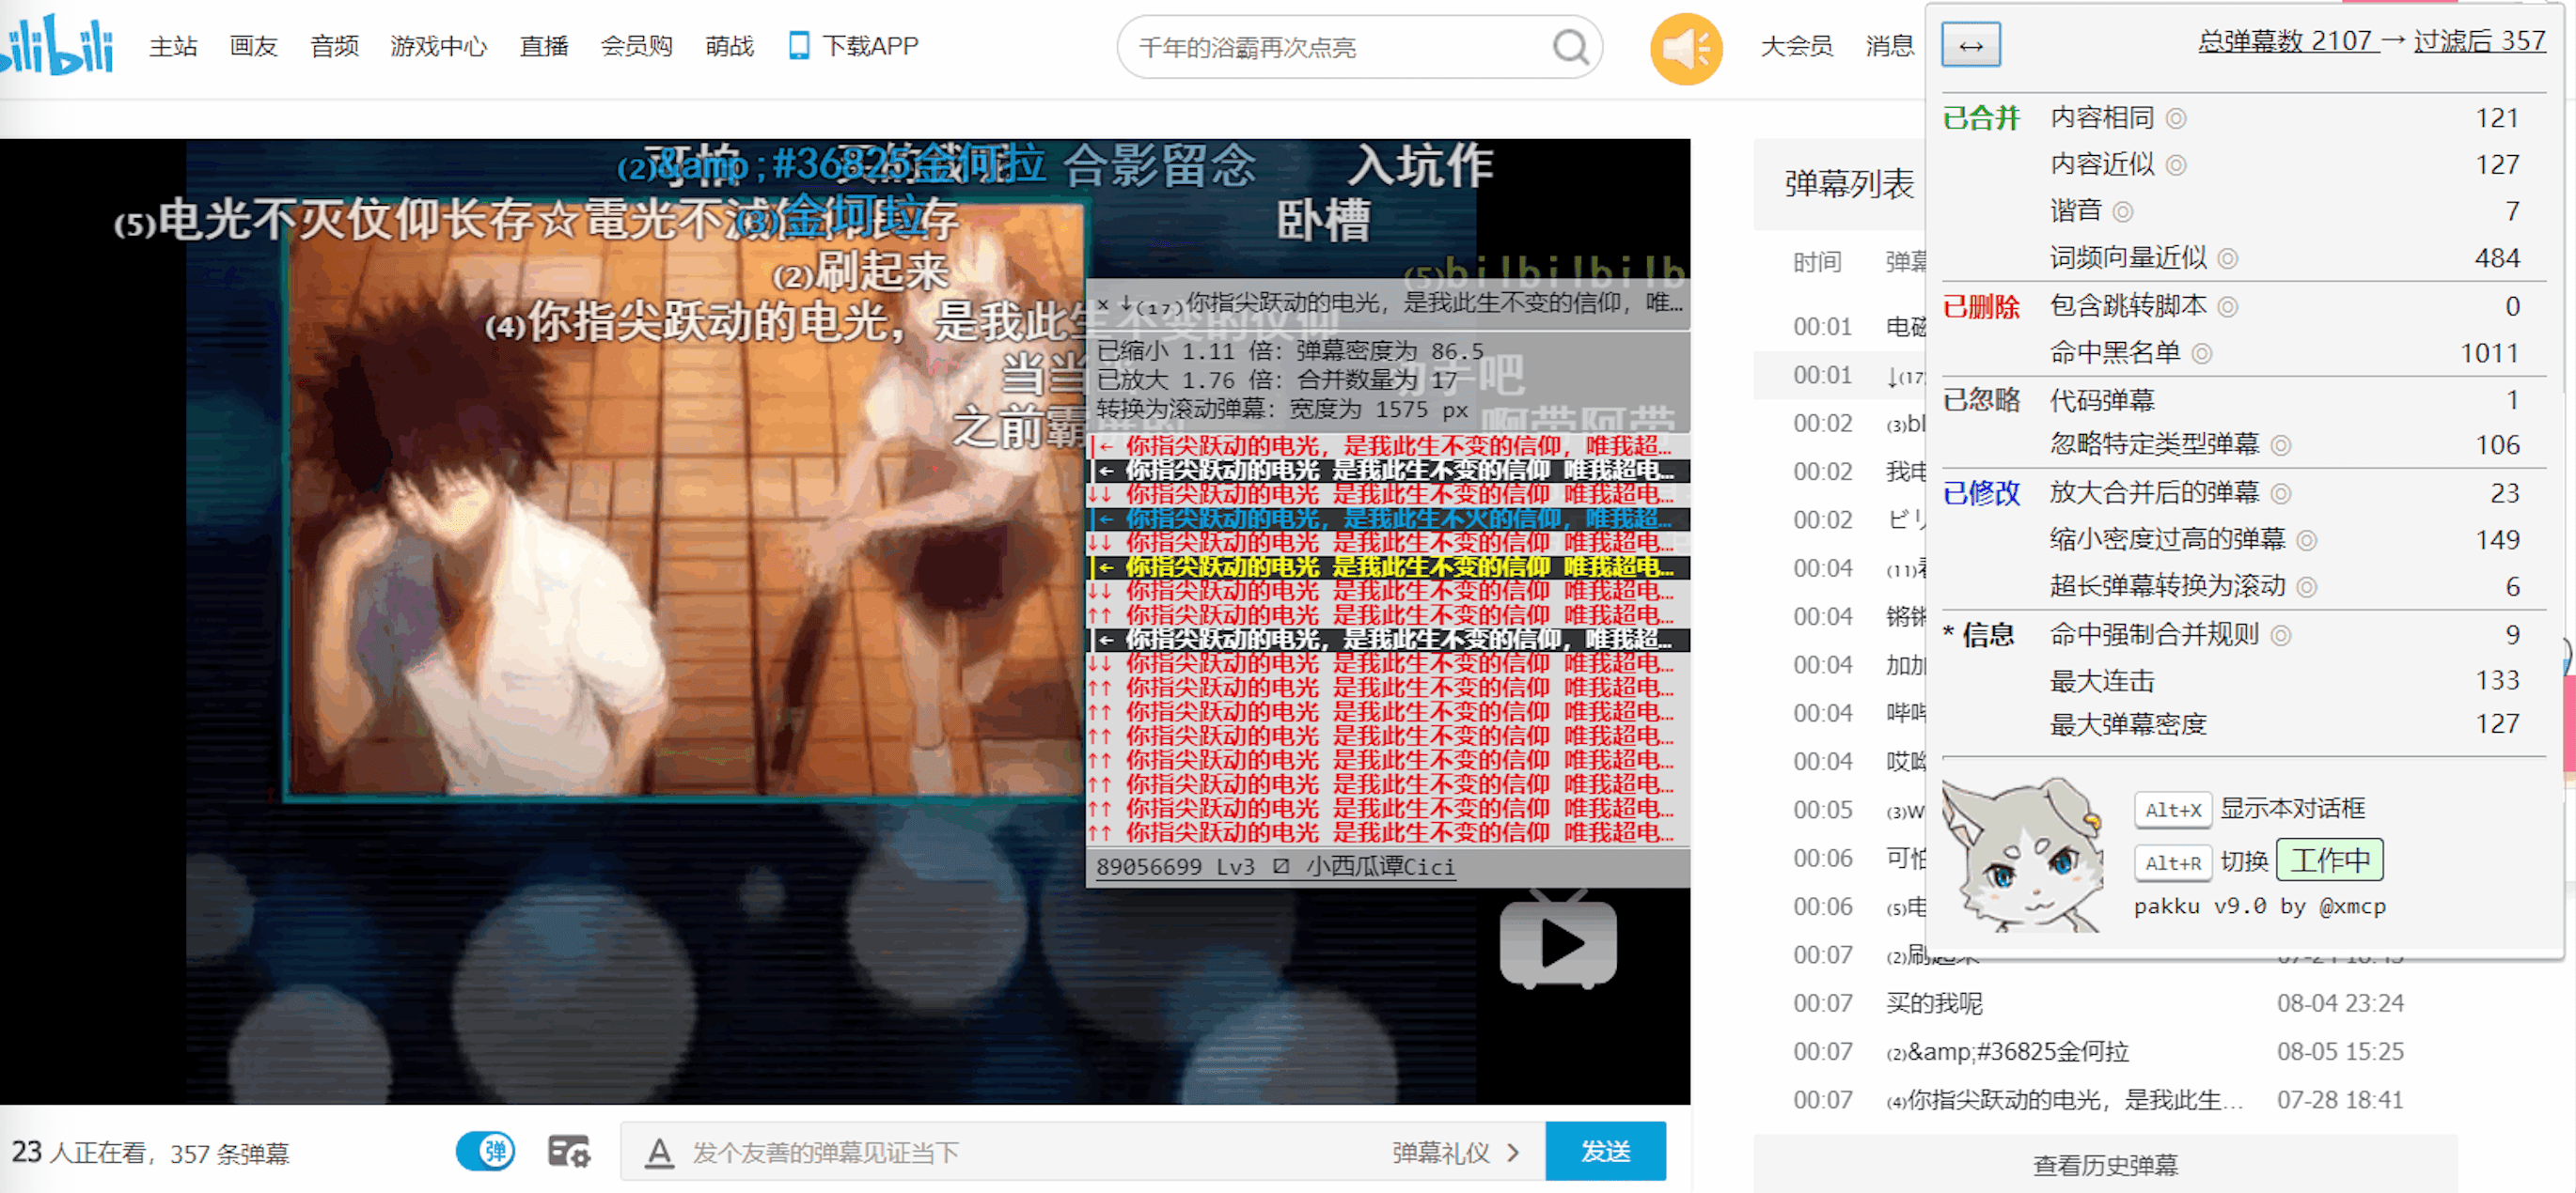Click the pakku expand-width arrow button
Viewport: 2576px width, 1193px height.
1970,46
